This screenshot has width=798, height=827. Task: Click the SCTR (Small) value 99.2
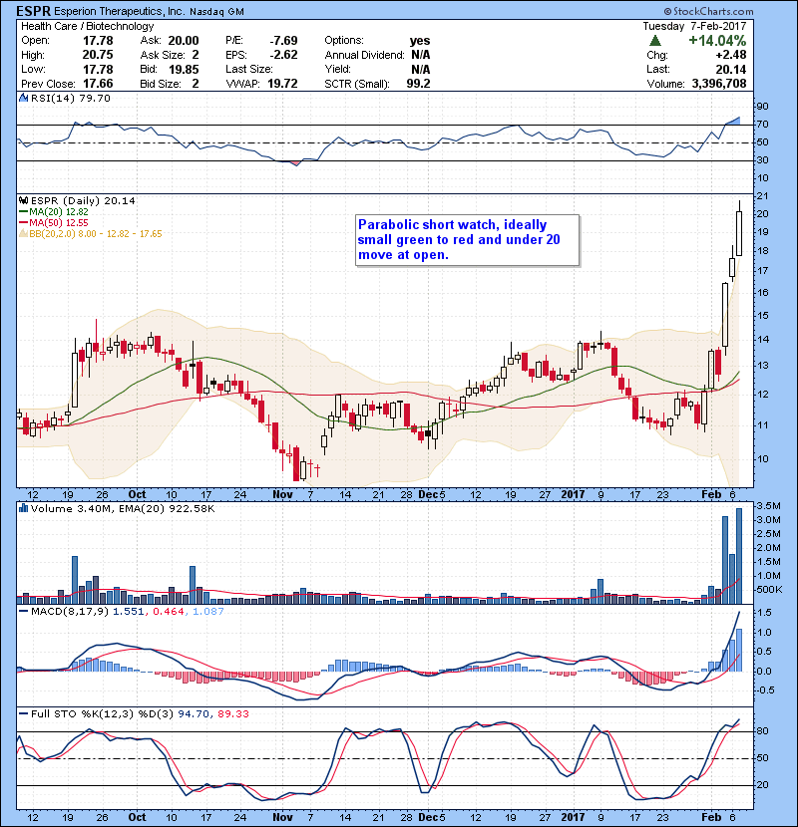418,84
